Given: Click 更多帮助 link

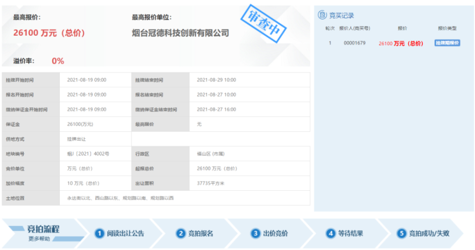Looking at the screenshot, I should point(39,239).
